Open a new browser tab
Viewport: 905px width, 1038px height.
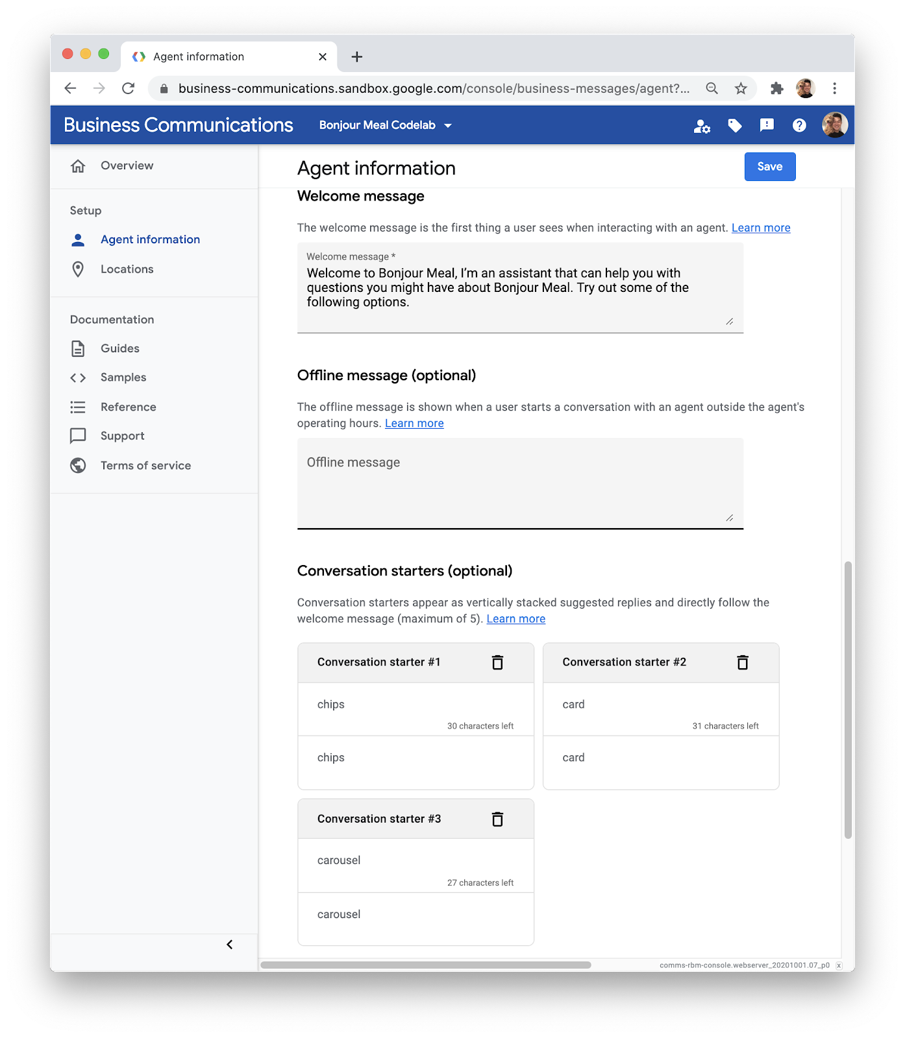[x=356, y=57]
